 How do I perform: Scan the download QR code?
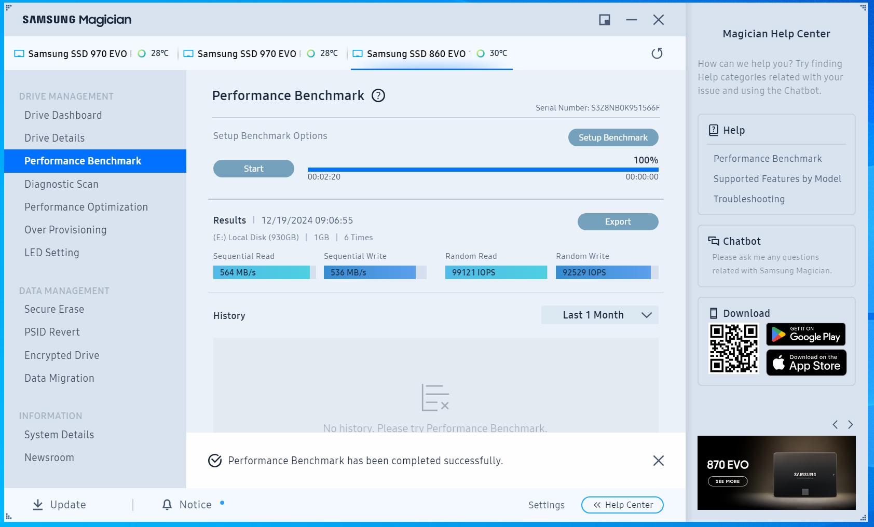coord(734,349)
